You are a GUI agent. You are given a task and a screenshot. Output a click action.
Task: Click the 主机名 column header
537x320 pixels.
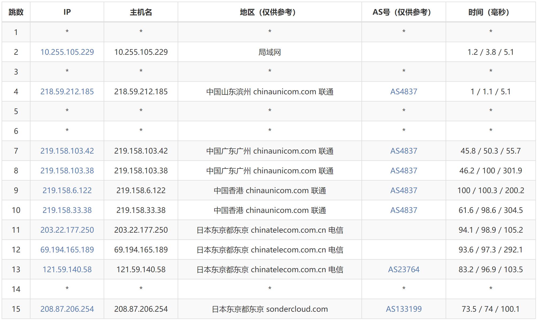tap(141, 12)
